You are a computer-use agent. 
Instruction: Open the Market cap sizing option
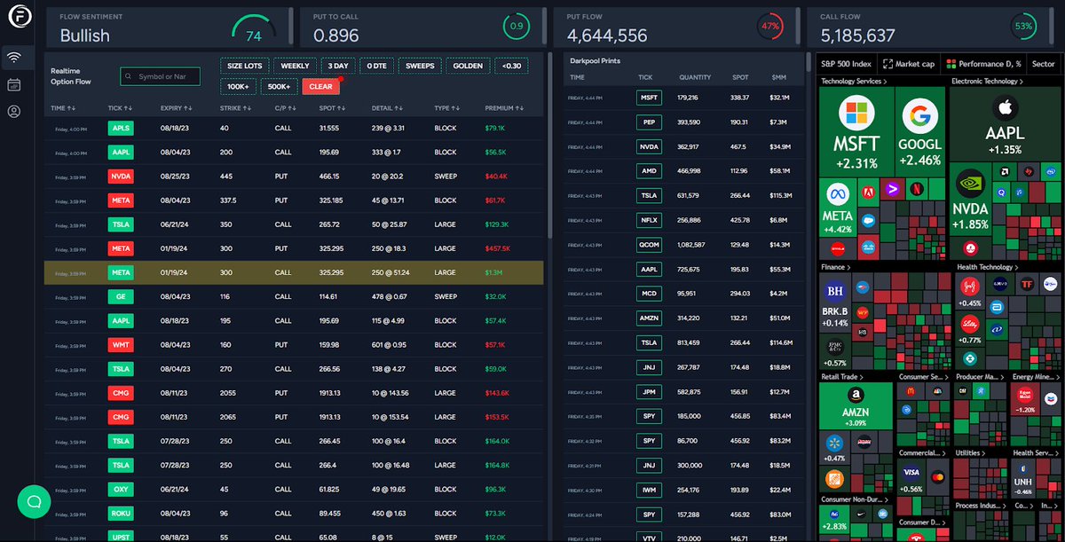tap(911, 64)
